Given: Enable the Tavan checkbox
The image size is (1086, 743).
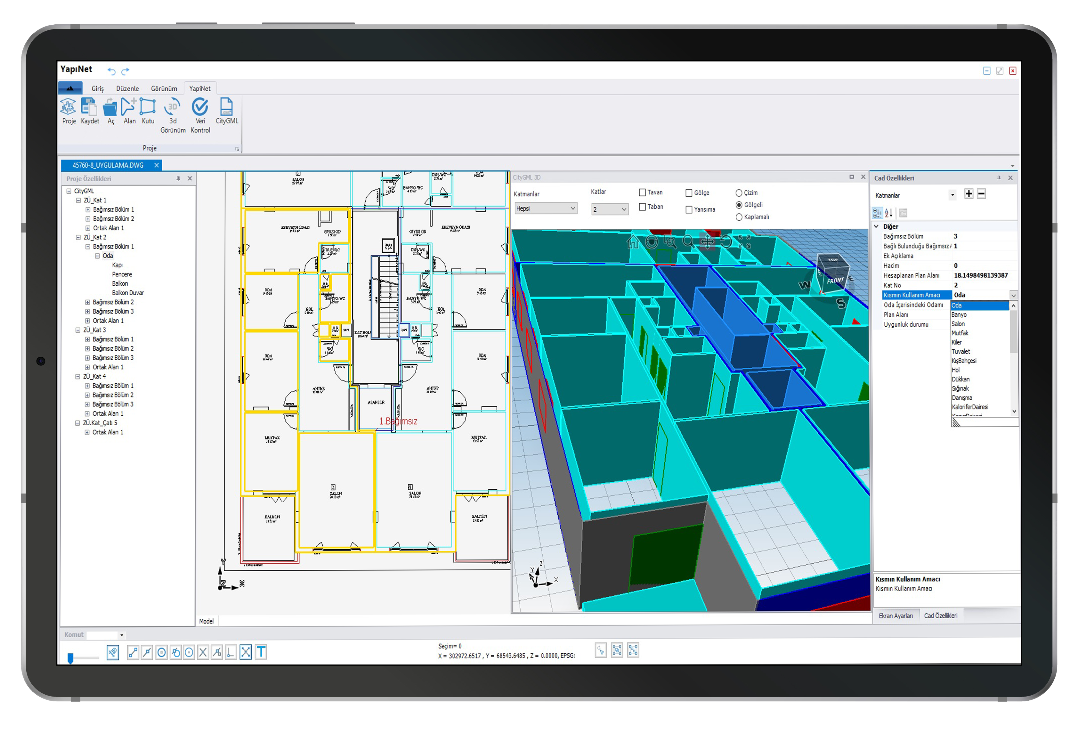Looking at the screenshot, I should click(643, 192).
